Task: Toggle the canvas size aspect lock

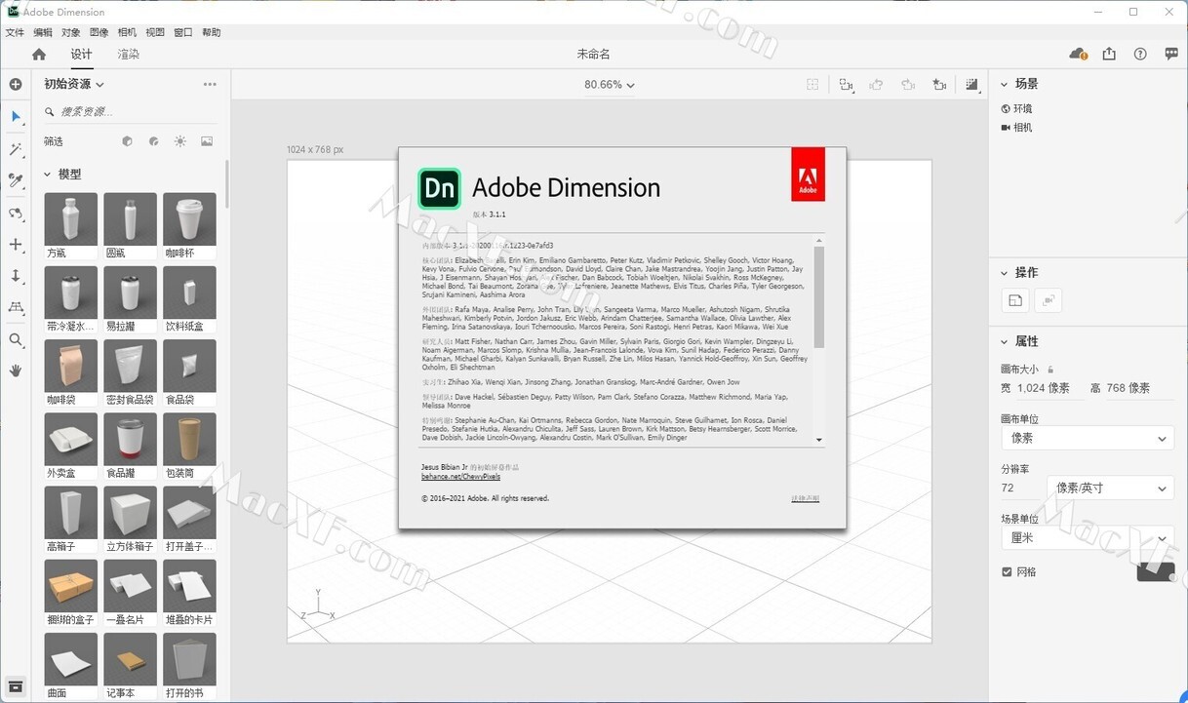Action: point(1051,370)
